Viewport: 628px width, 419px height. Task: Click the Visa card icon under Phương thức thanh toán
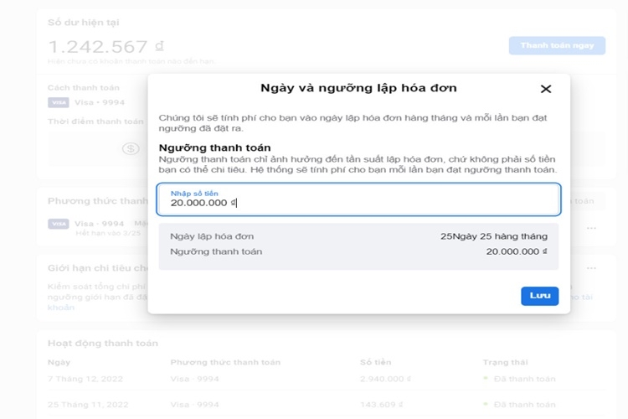[x=58, y=224]
